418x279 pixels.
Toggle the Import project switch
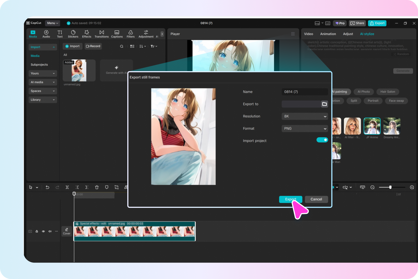point(322,140)
